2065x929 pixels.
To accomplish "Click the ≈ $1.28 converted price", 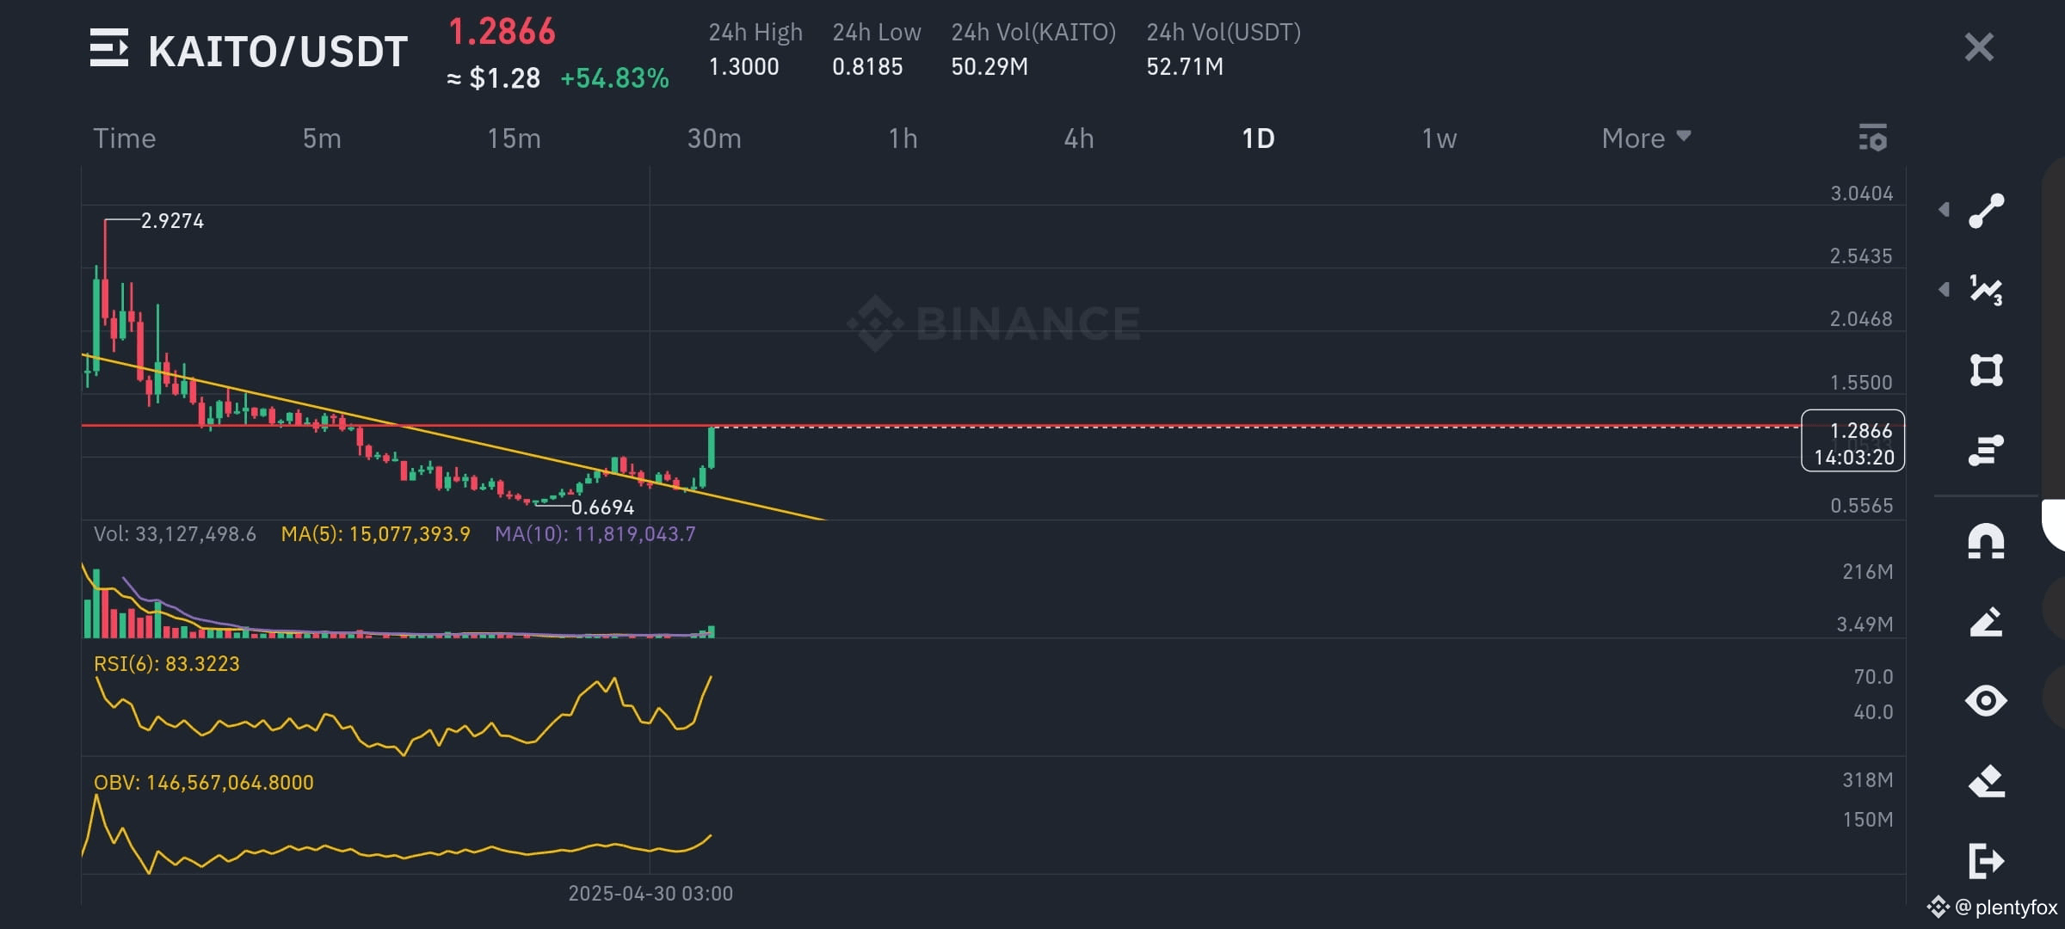I will [x=493, y=78].
